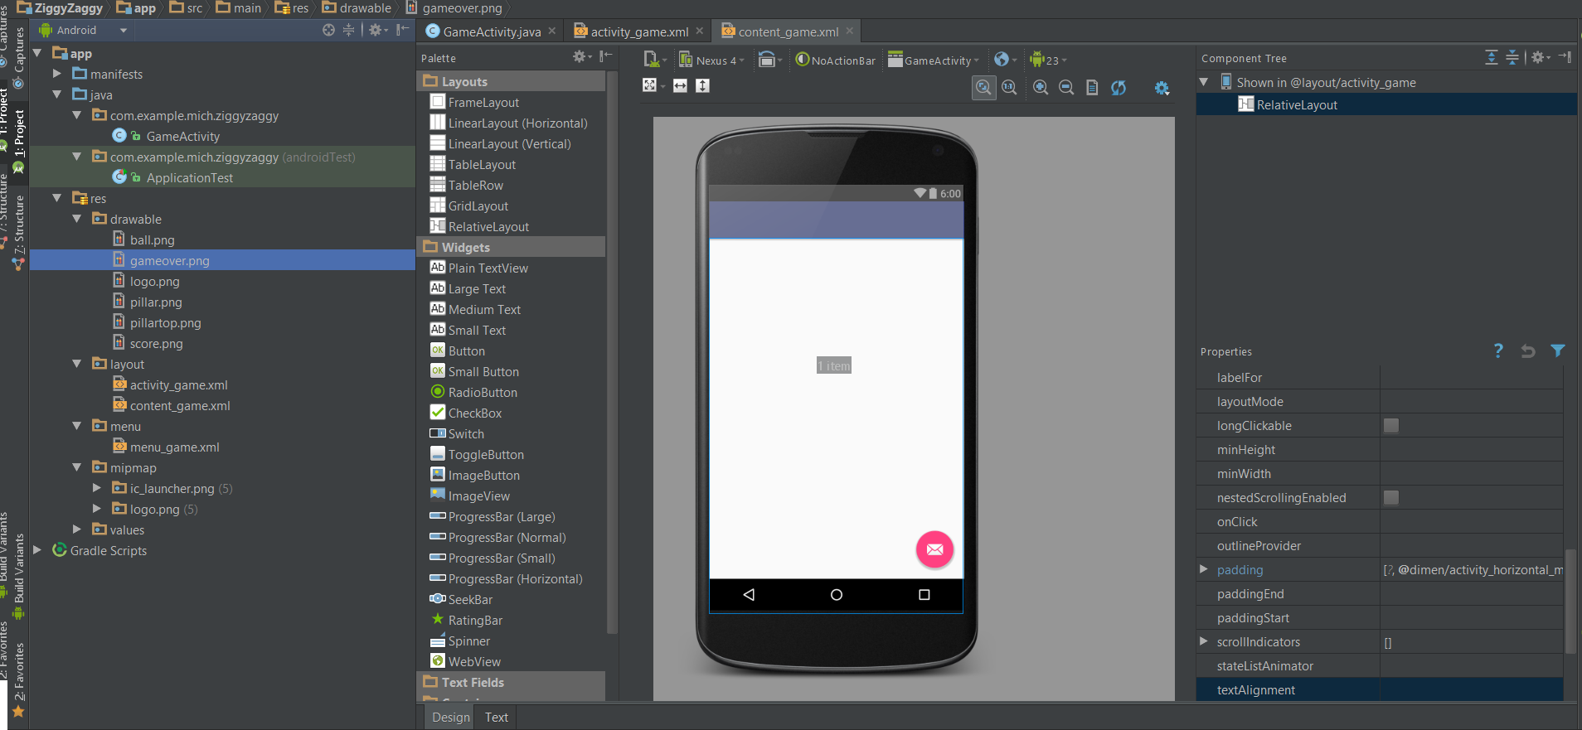This screenshot has height=730, width=1582.
Task: Click expand all in Component Tree
Action: coord(1492,57)
